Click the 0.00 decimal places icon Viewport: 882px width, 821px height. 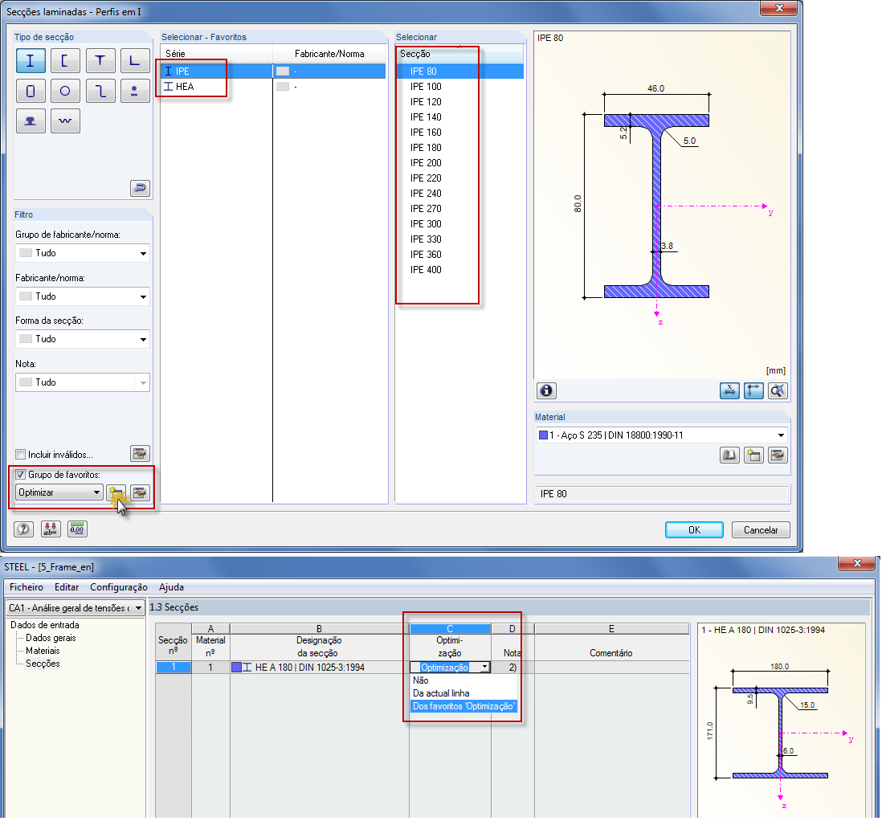click(x=77, y=529)
